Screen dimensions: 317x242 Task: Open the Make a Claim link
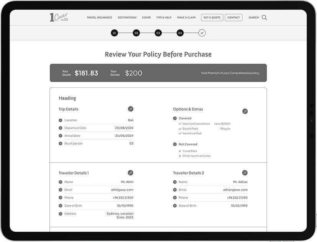point(186,18)
